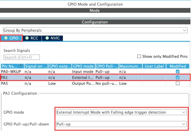192x134 pixels.
Task: Click the green check icon on NVIC tab
Action: pos(47,38)
